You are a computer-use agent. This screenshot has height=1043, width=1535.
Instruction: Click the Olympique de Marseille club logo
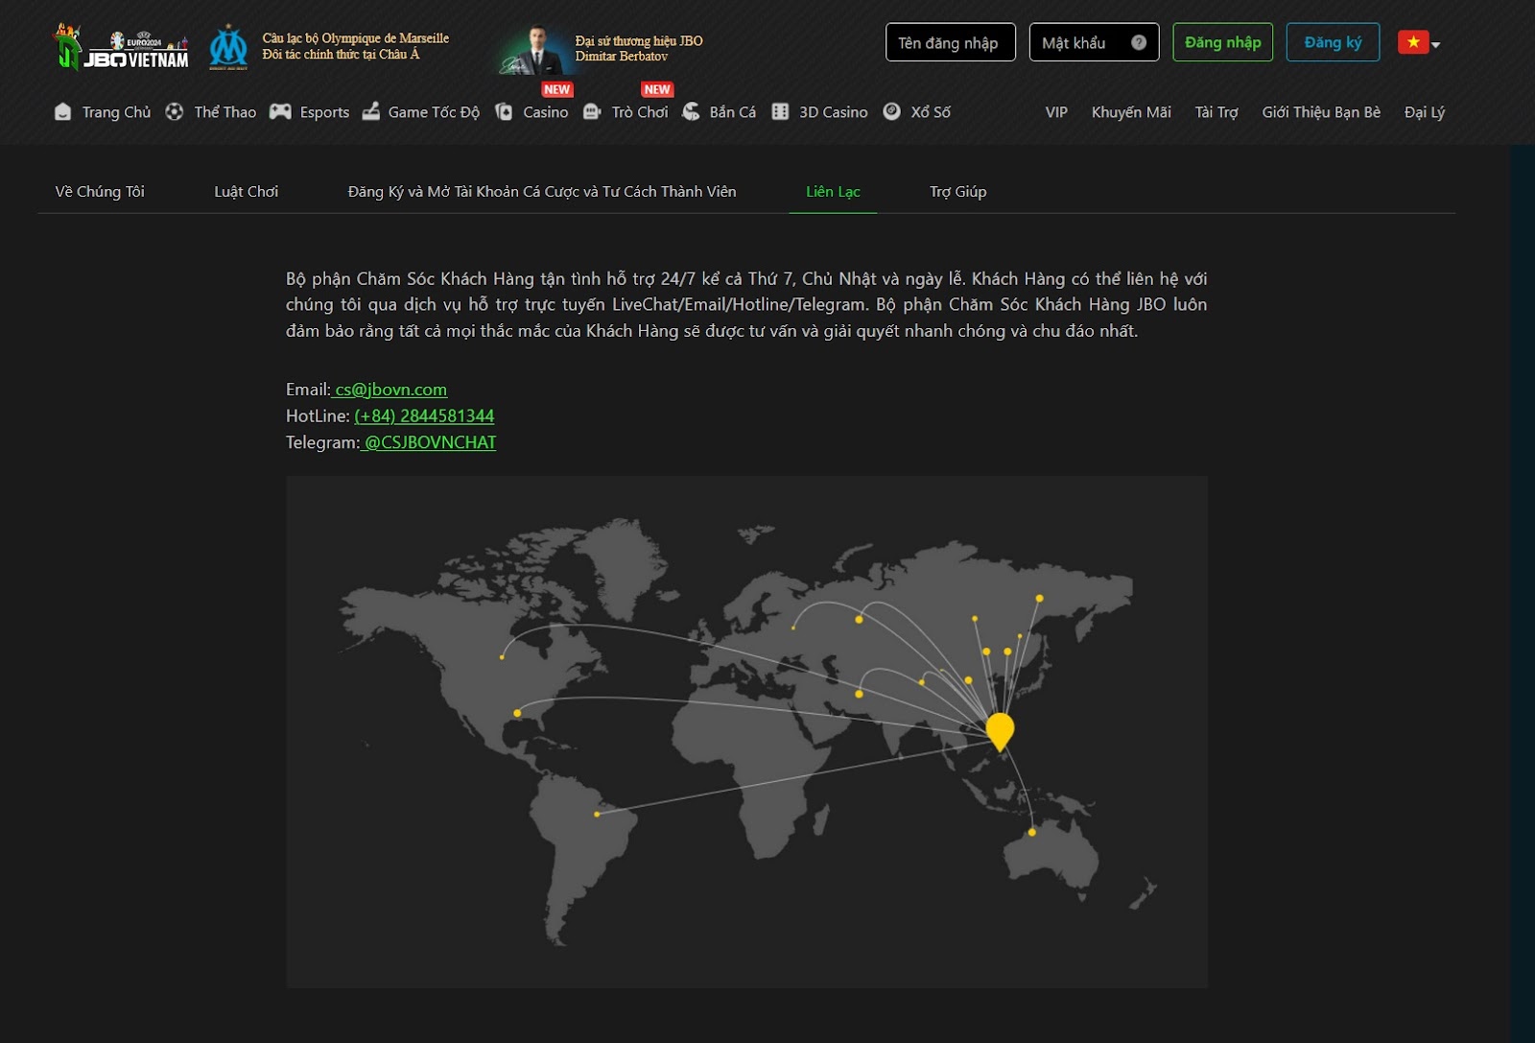[x=228, y=47]
